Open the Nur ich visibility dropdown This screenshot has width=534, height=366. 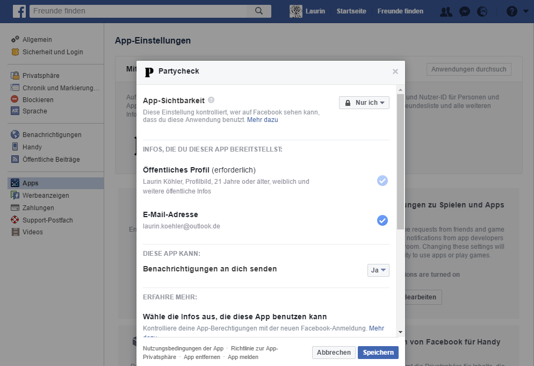(364, 103)
